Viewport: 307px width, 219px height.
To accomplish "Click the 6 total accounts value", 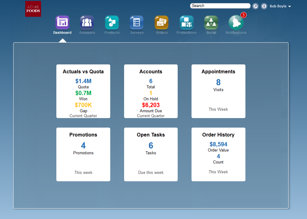I will [x=151, y=81].
